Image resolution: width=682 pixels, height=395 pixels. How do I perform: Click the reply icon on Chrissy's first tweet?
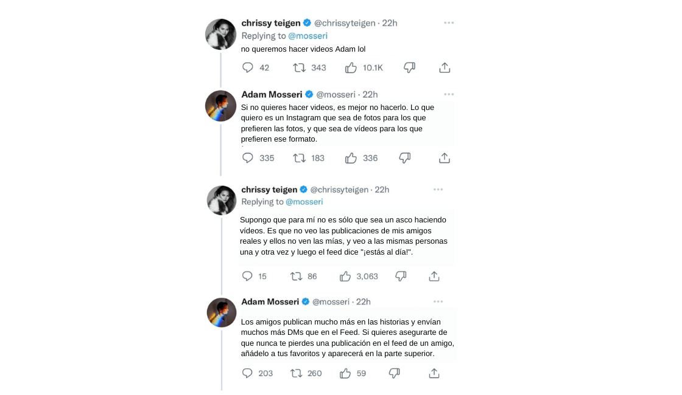(x=248, y=67)
